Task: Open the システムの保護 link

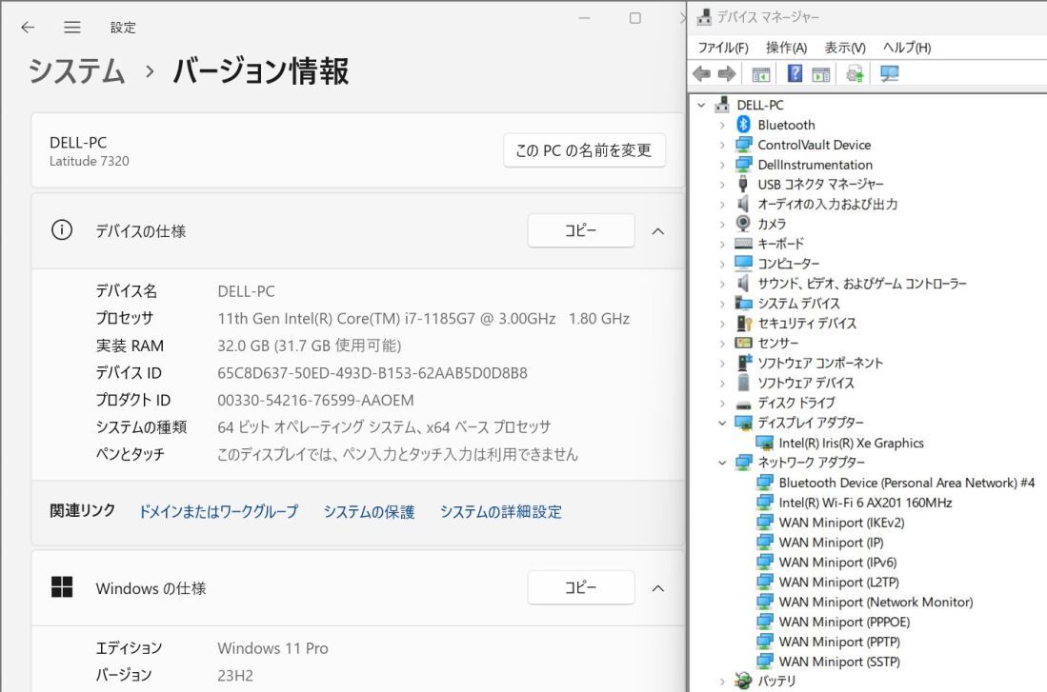Action: coord(369,512)
